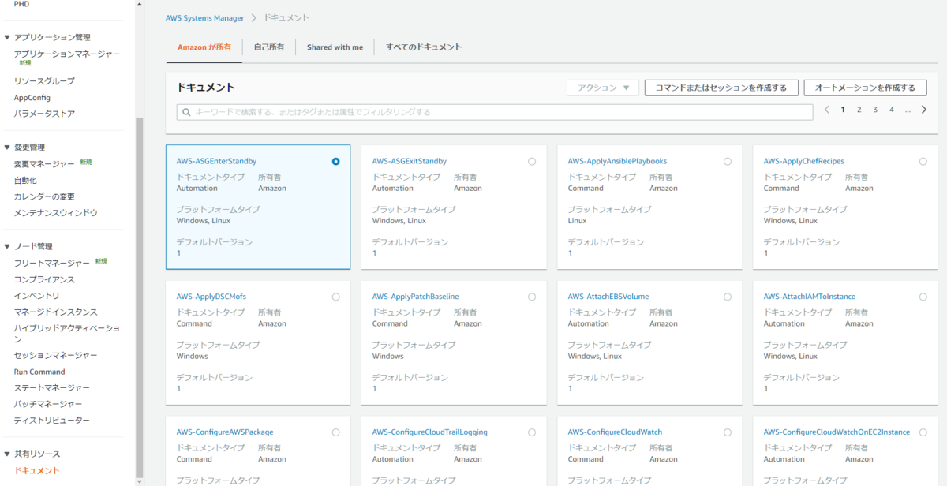
Task: Collapse the アプリケーション管理 section
Action: pos(7,37)
